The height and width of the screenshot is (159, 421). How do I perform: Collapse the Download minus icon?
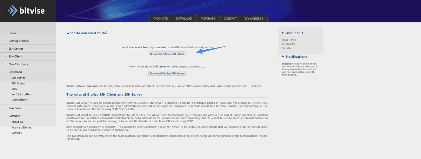[x=6, y=72]
